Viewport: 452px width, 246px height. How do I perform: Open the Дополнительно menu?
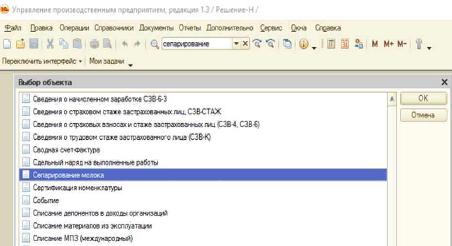tap(230, 28)
